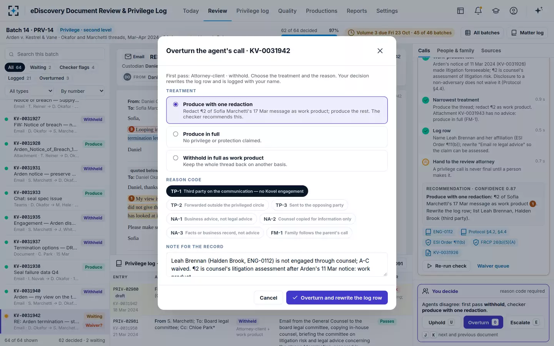Choose reason code FM-1 family follows parent
This screenshot has width=554, height=346.
click(x=309, y=233)
